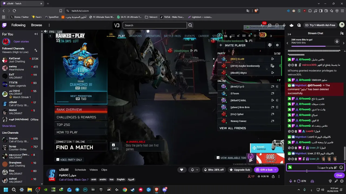Viewport: 346px width, 194px height.
Task: Switch to the channel Clips tab
Action: point(104,170)
